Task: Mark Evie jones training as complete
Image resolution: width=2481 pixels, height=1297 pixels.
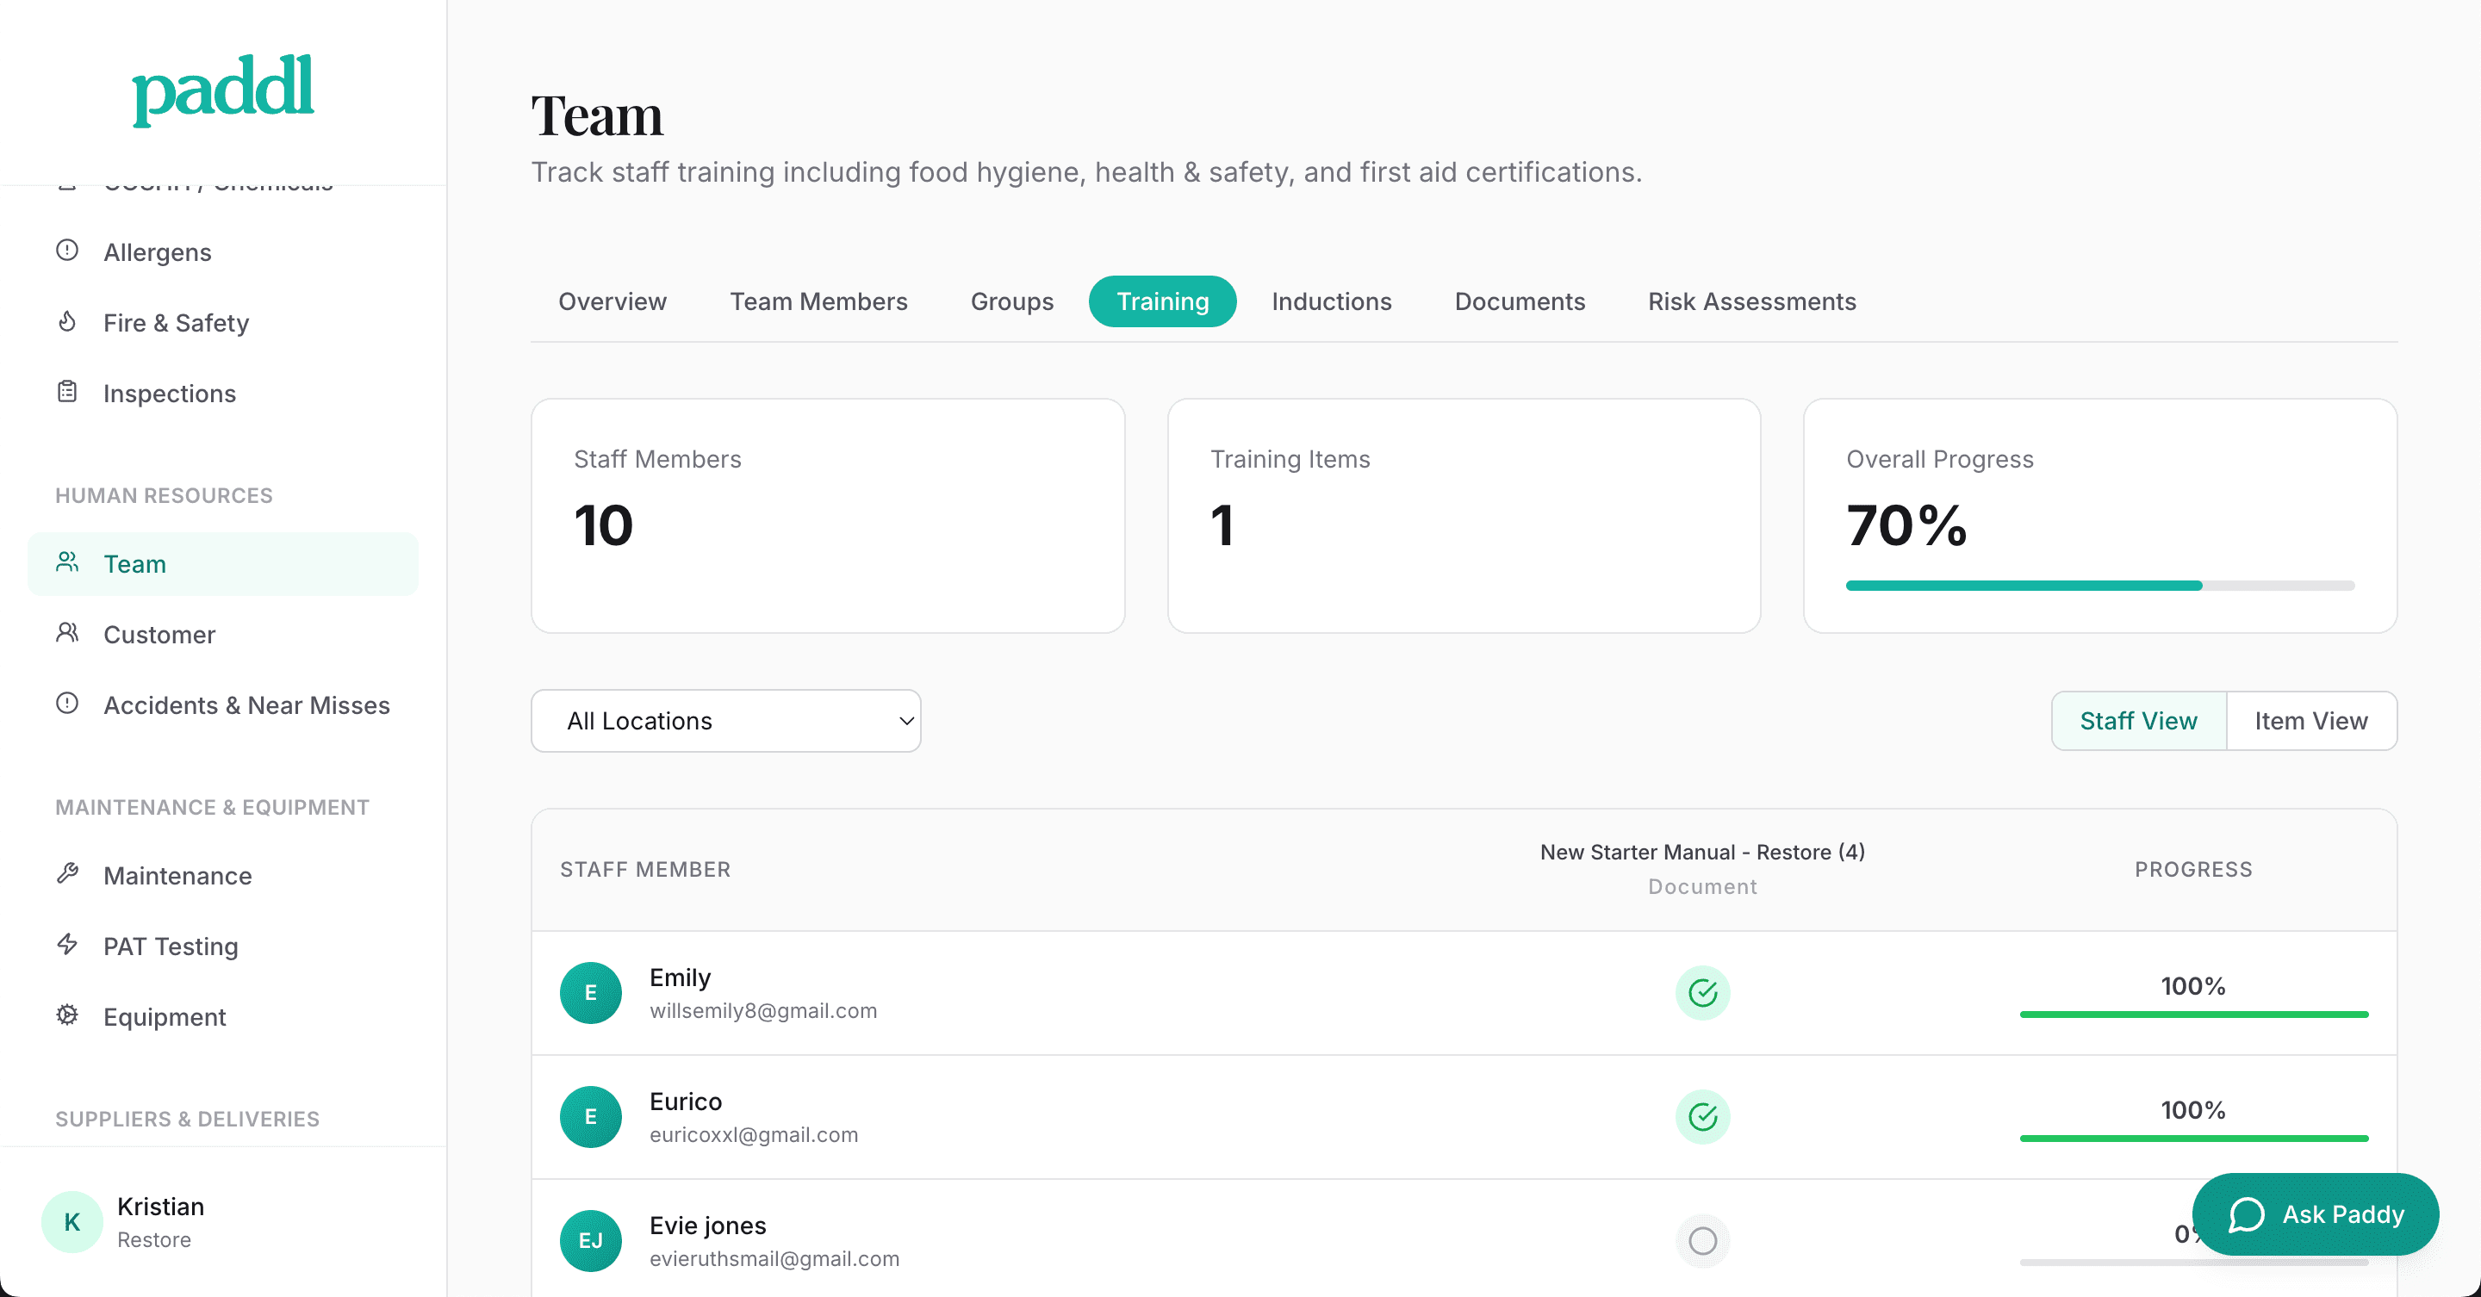Action: point(1702,1241)
